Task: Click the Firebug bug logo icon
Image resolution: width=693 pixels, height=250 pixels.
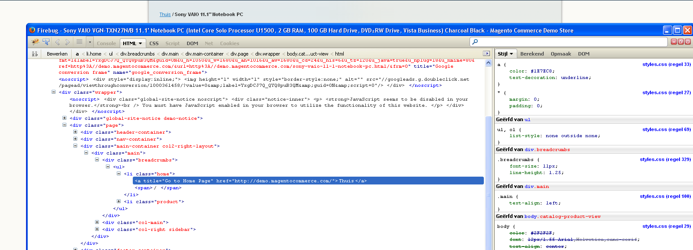Action: [x=36, y=42]
